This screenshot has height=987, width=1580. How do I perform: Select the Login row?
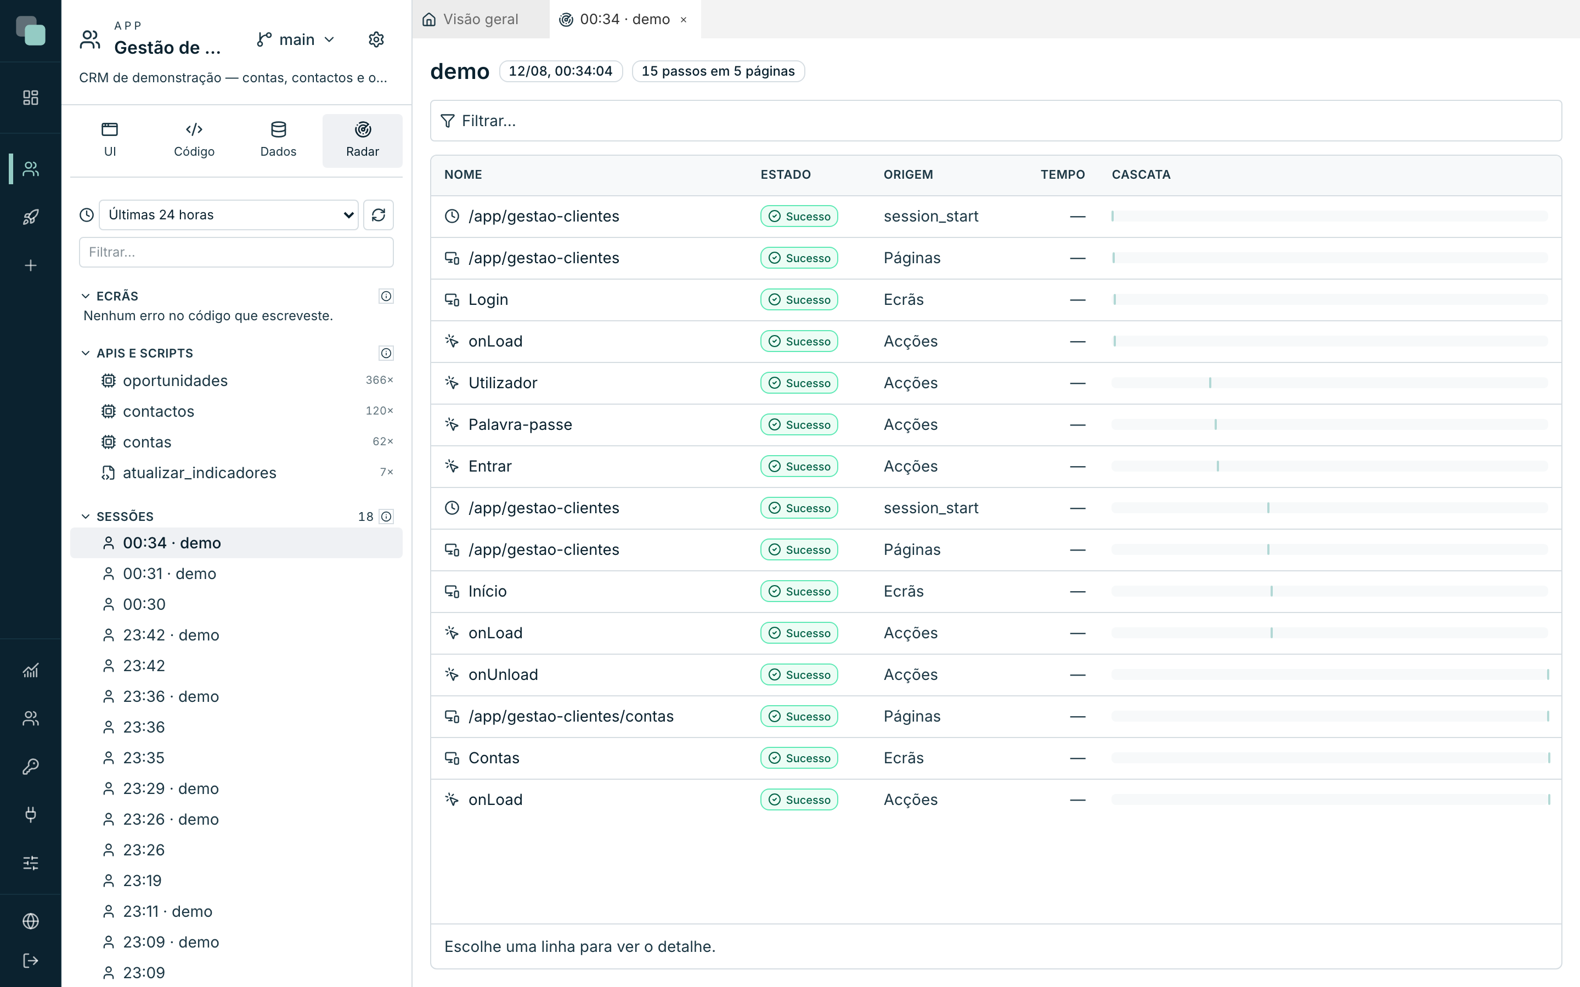click(996, 299)
